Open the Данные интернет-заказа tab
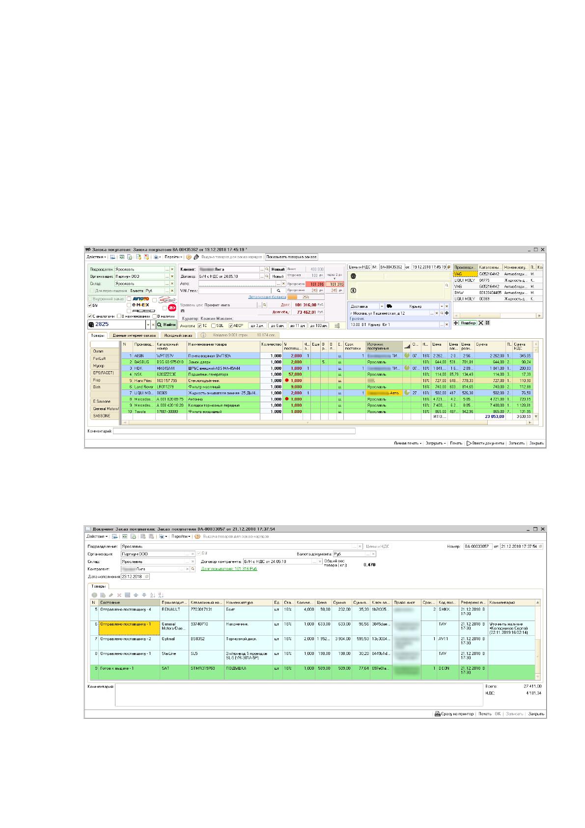Screen dimensions: 585x828 pyautogui.click(x=134, y=335)
